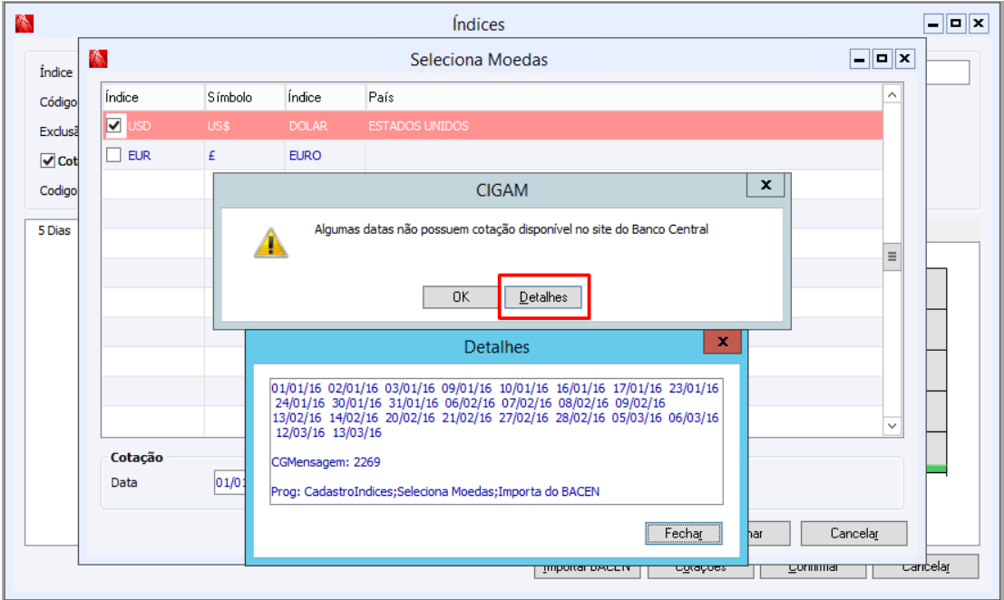Click the OK button in CIGAM dialog
The height and width of the screenshot is (600, 1004).
[x=461, y=296]
